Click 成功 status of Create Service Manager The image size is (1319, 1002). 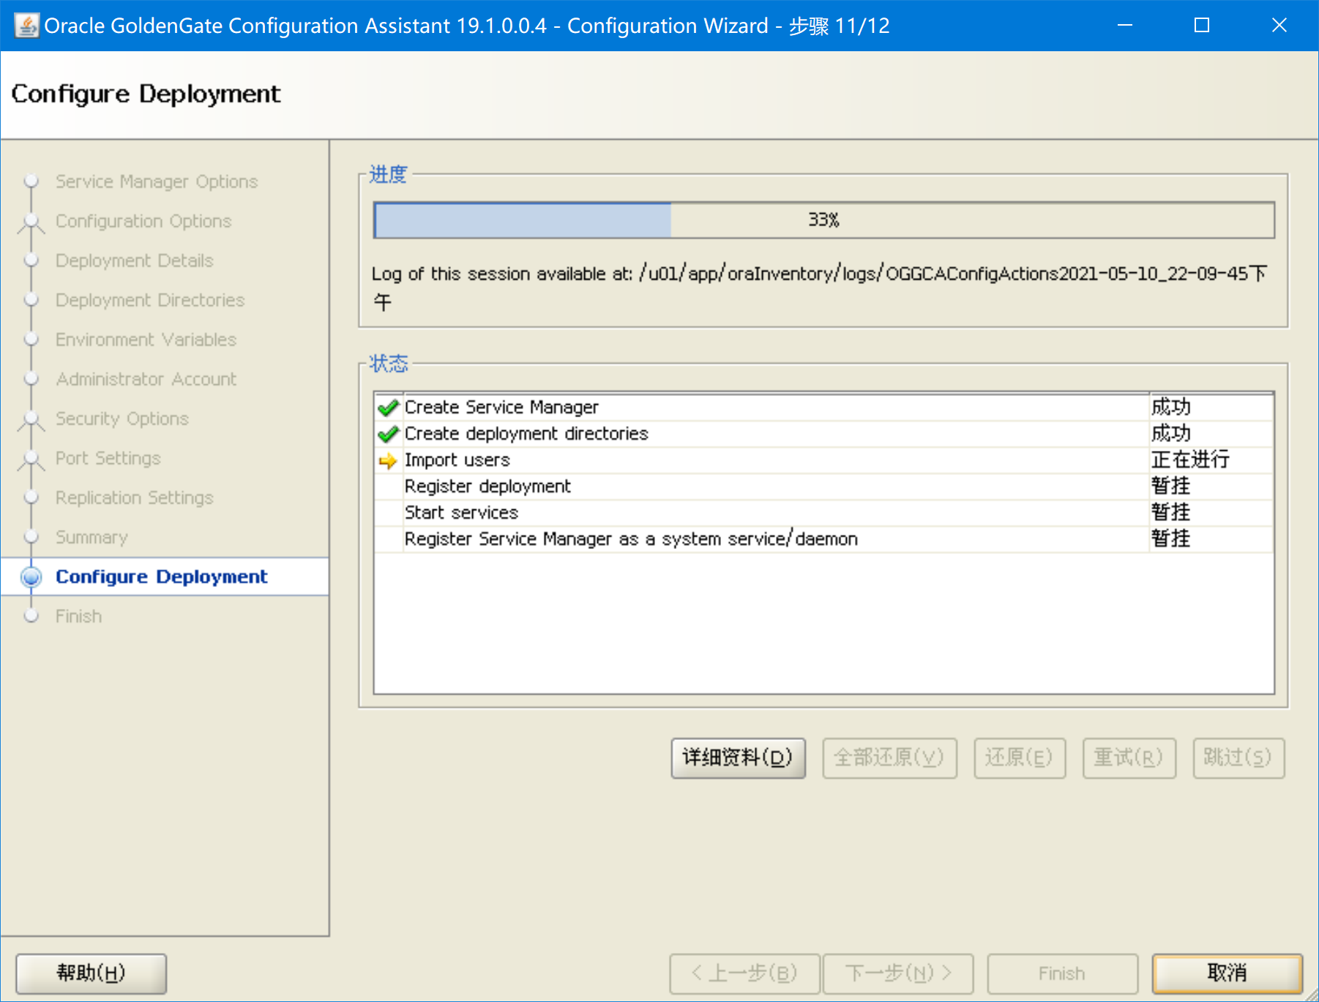(1171, 407)
